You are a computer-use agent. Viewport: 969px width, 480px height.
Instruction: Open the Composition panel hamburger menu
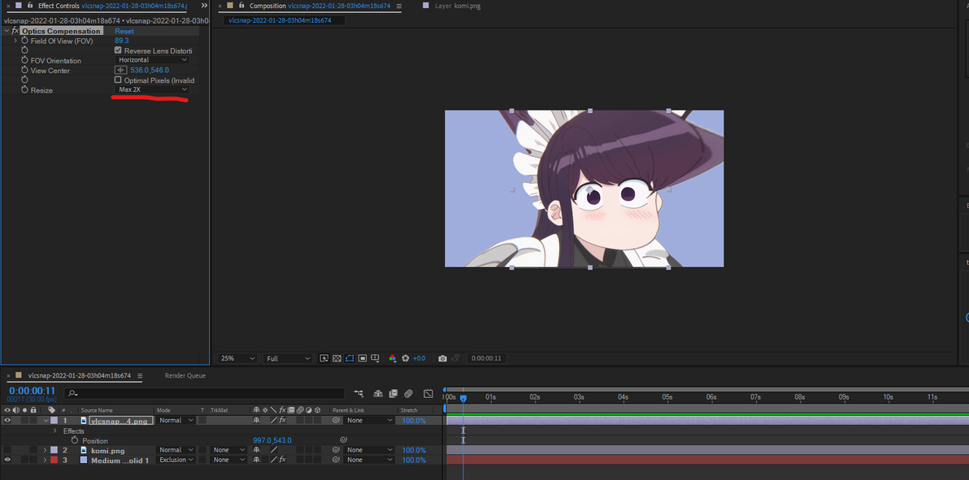tap(398, 6)
